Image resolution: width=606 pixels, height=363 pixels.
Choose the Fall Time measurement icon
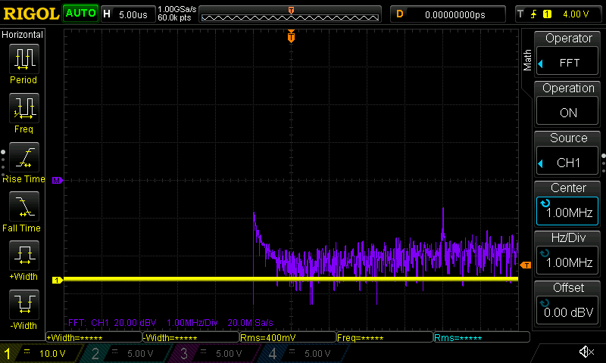(23, 206)
